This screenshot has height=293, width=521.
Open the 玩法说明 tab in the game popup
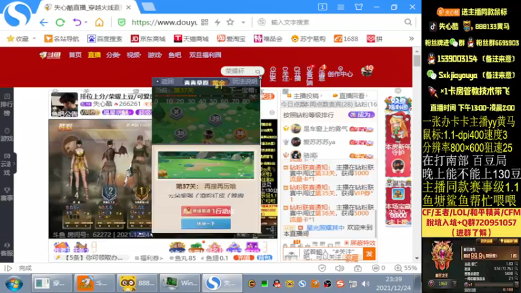(245, 81)
